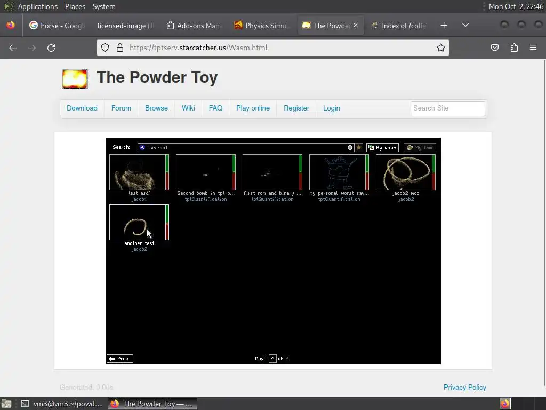Bookmark this page with the star icon
This screenshot has height=410, width=546.
(441, 48)
